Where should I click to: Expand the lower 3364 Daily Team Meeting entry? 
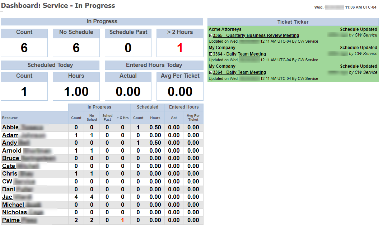[x=210, y=73]
